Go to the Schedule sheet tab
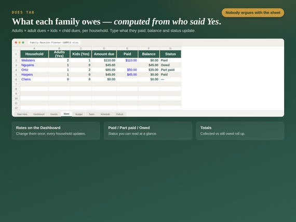The image size is (296, 222). coord(105,114)
